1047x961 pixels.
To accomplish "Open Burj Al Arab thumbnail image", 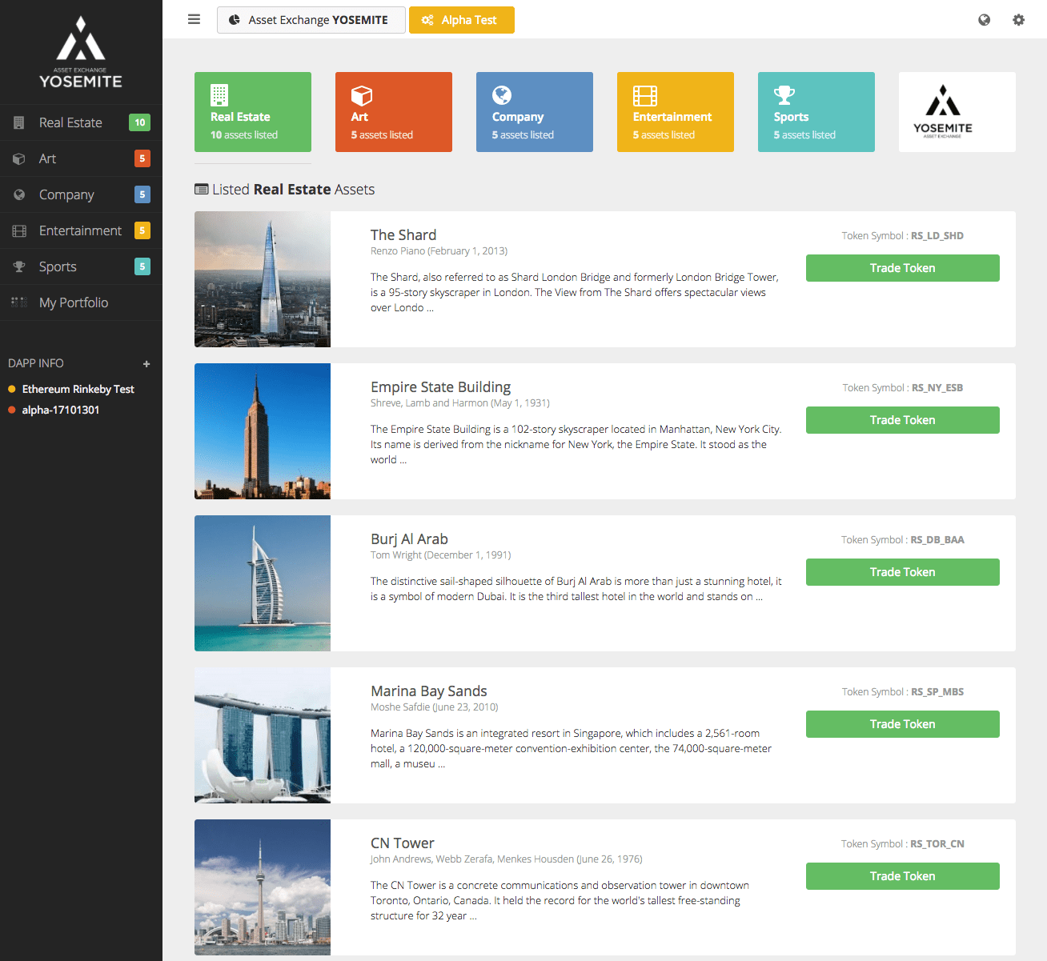I will pos(263,583).
